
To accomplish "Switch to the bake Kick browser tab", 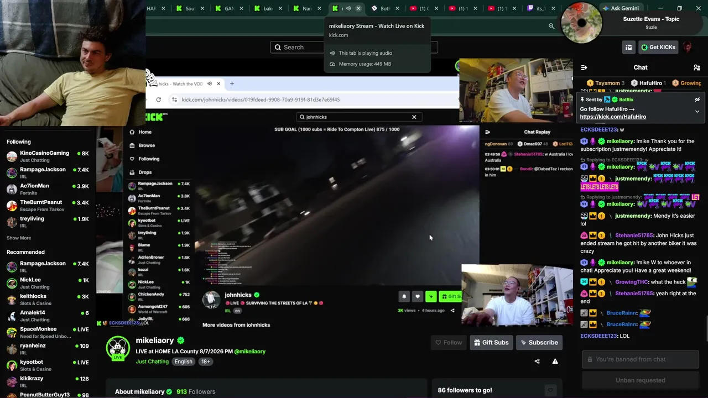I will click(268, 8).
